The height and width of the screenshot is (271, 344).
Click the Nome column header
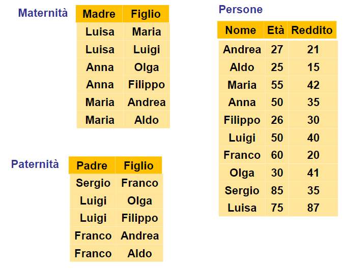[x=241, y=30]
